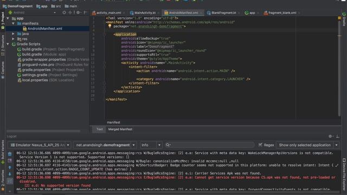
Task: Click the logcat search input field
Action: point(210,145)
